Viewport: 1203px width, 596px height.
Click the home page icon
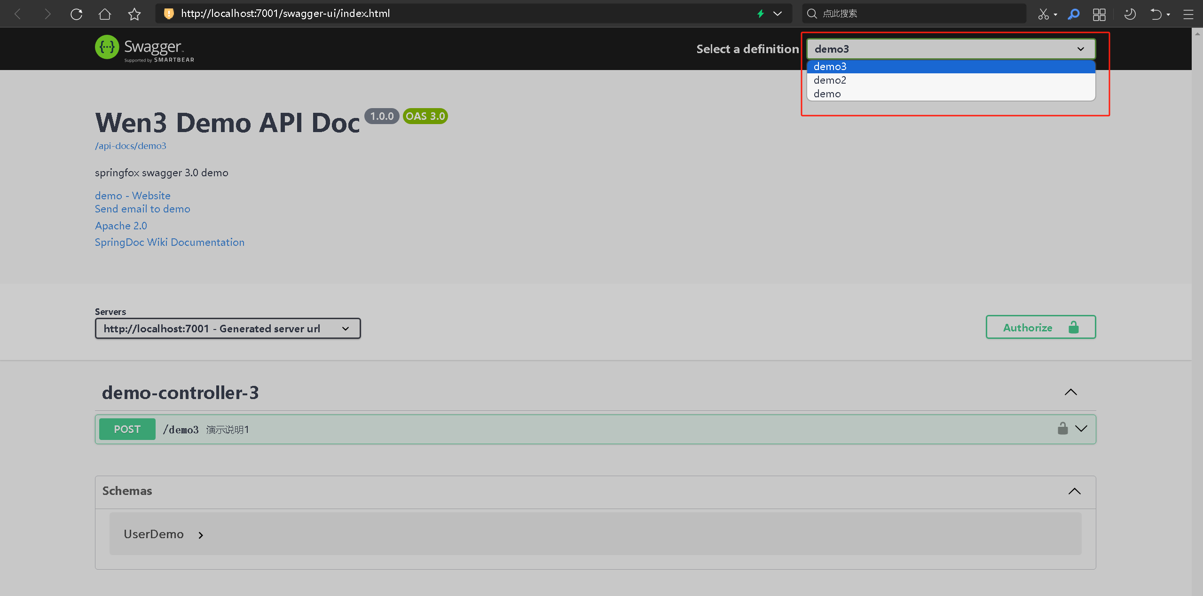click(105, 14)
